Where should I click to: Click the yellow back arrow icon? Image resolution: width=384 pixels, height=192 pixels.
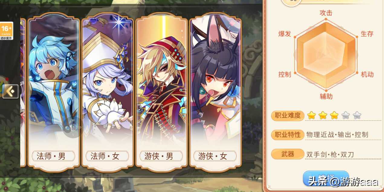click(11, 91)
